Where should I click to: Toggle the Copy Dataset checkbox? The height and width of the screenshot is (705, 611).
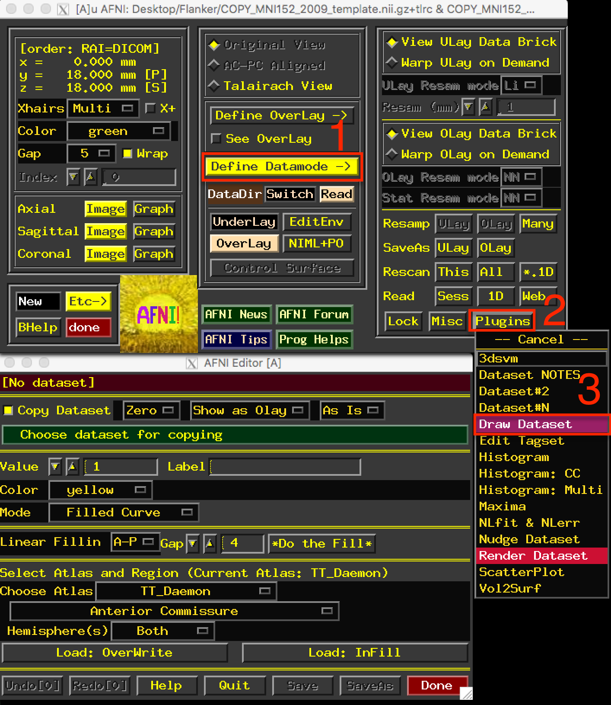(x=8, y=410)
